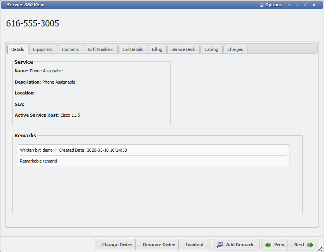
Task: View the Call Details tab
Action: tap(132, 49)
